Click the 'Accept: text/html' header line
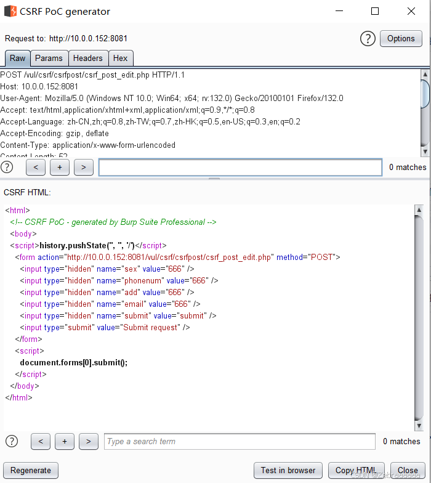 coord(127,110)
